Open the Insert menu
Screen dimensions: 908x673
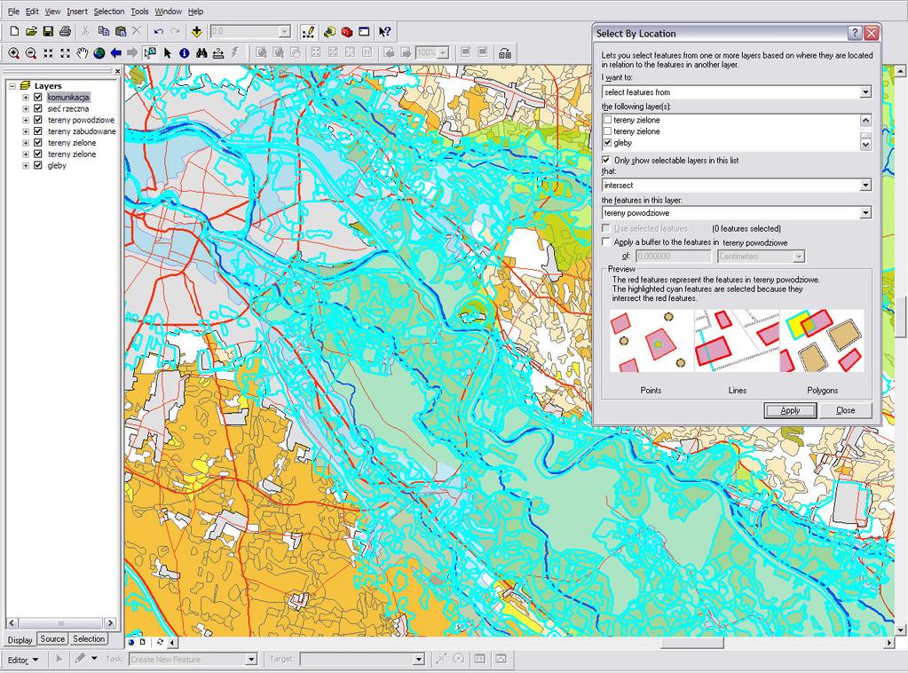(x=77, y=12)
